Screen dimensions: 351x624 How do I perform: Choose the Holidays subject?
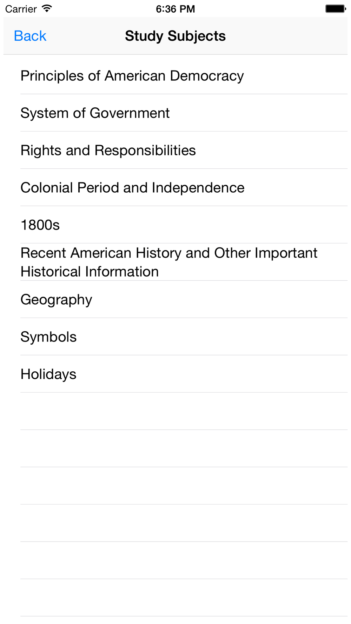point(175,374)
